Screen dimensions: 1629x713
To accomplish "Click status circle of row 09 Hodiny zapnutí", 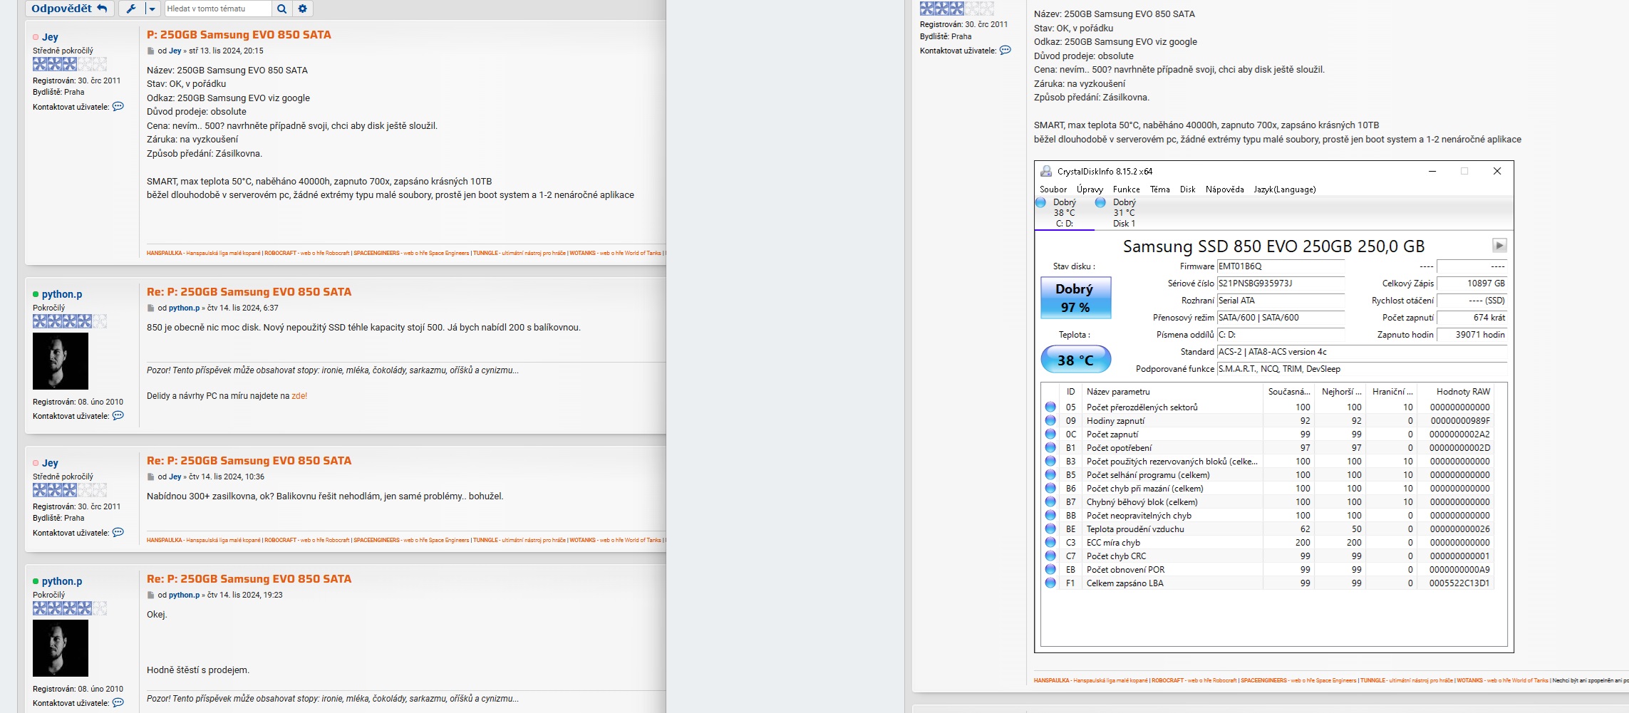I will click(1050, 421).
